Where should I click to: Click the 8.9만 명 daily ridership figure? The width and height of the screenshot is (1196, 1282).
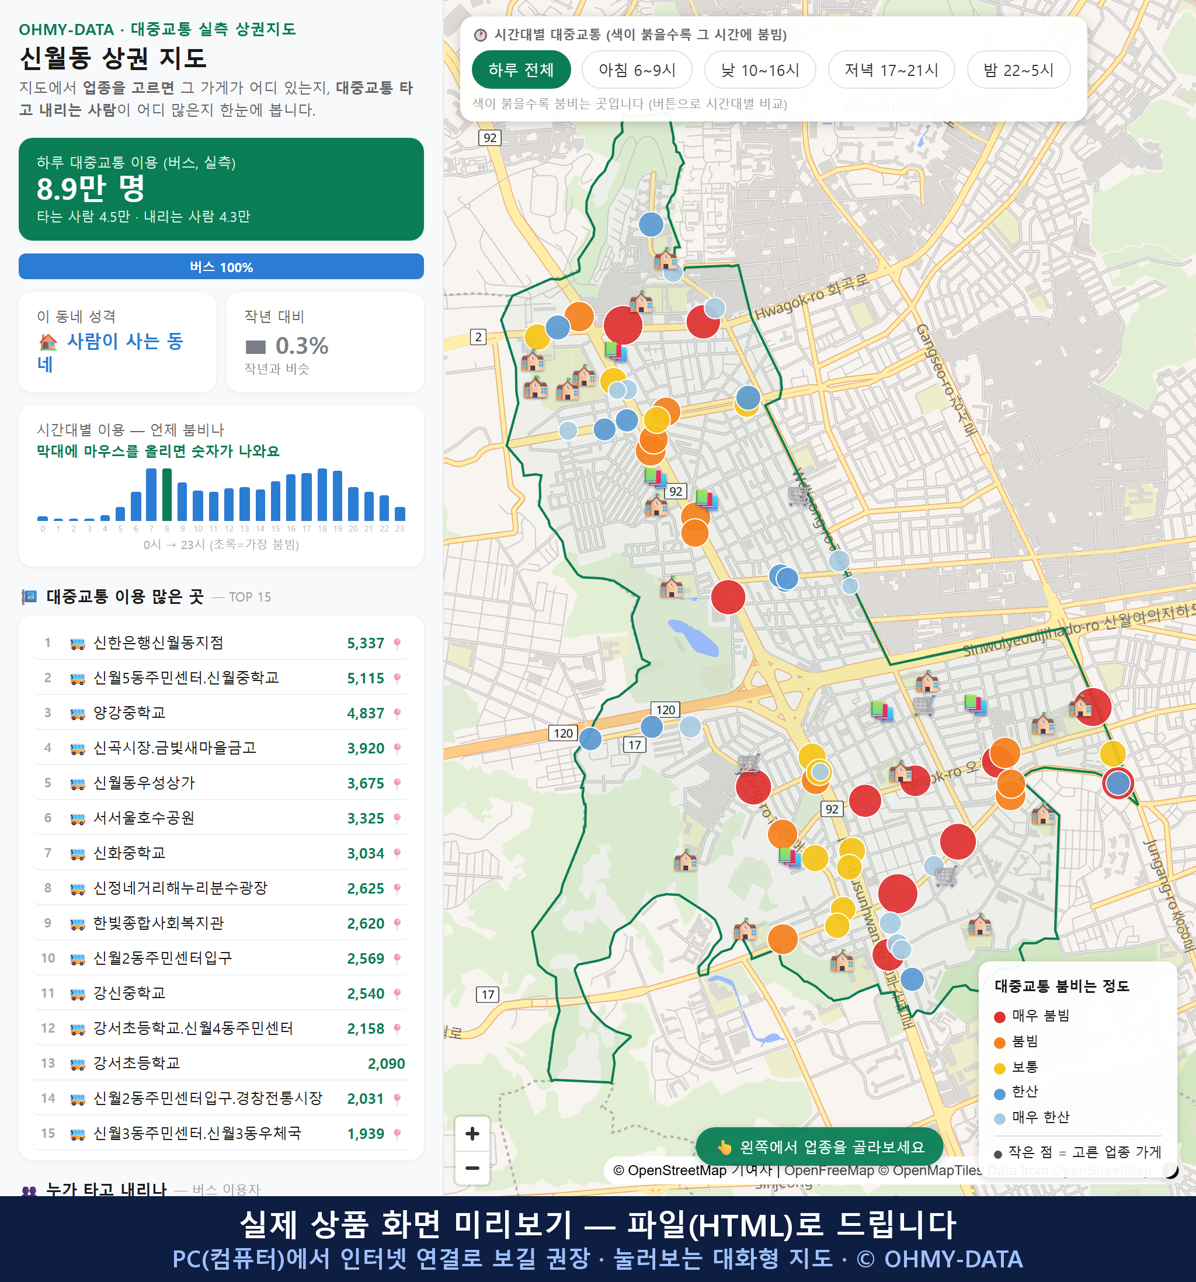91,189
